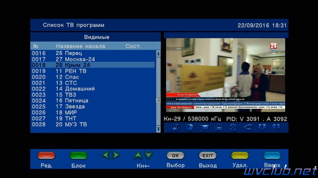
Task: Click the sports glove category icon
Action: click(190, 128)
